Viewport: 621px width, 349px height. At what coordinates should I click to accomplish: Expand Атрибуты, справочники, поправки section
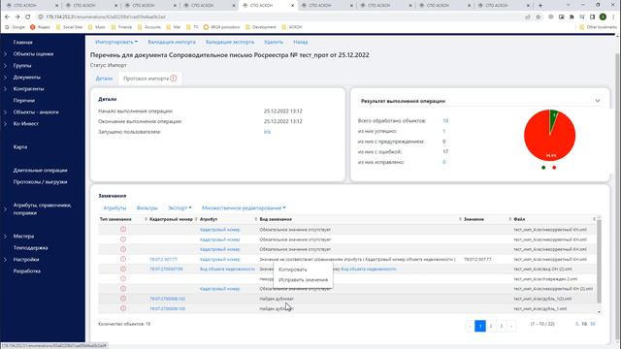[x=6, y=209]
